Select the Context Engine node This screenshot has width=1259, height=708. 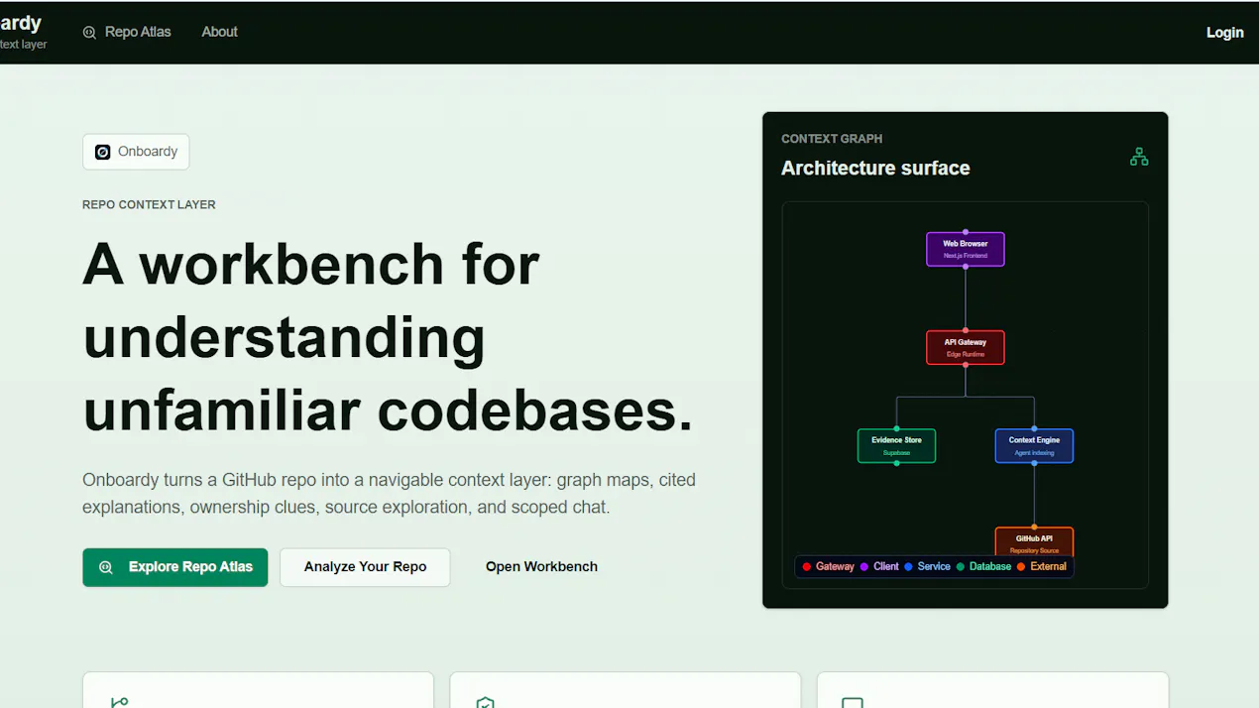[x=1034, y=446]
